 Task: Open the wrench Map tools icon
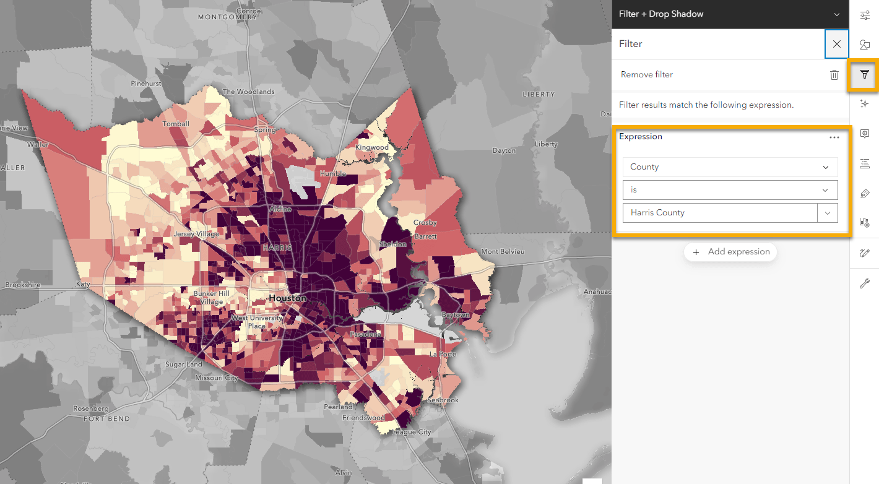pyautogui.click(x=865, y=283)
